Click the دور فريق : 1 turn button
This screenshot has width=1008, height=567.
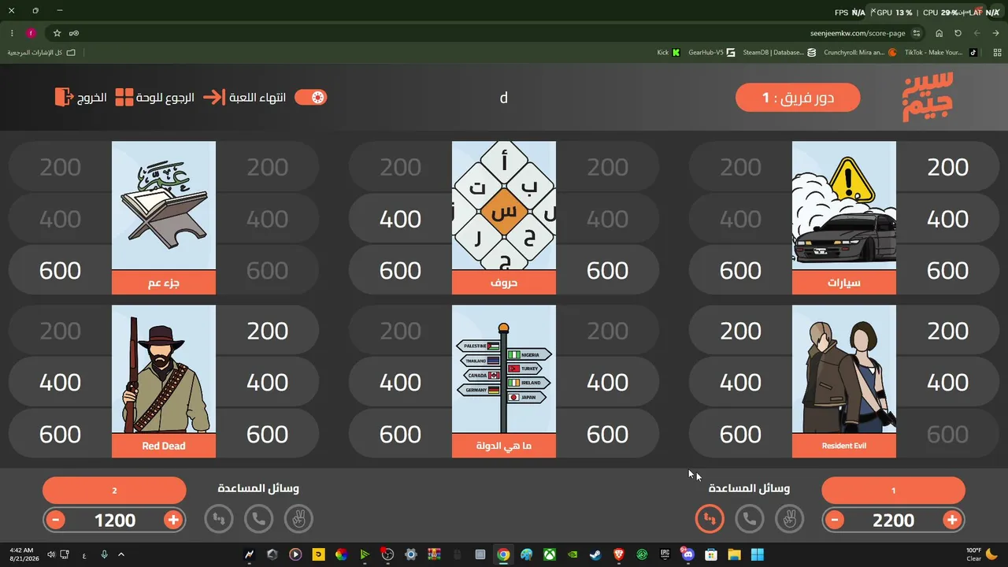point(798,98)
